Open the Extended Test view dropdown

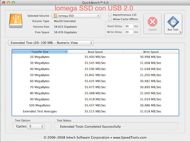click(x=51, y=43)
